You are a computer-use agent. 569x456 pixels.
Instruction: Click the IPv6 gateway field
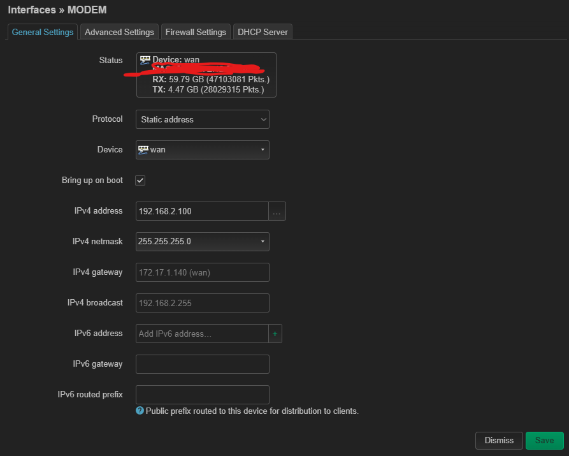[203, 364]
